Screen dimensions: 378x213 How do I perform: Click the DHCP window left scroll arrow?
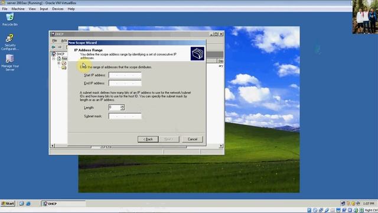[53, 146]
